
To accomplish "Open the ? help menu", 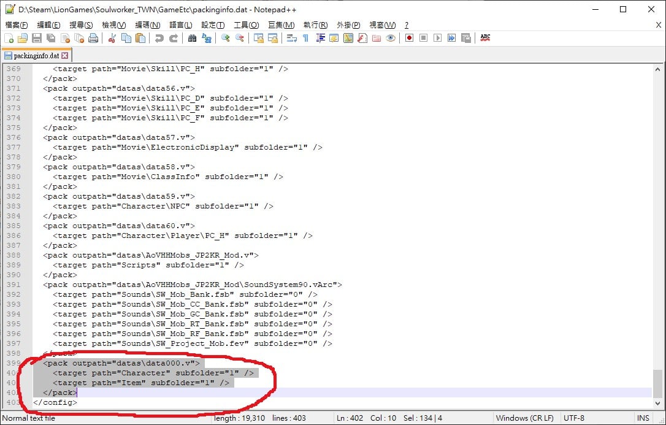I will pos(407,25).
